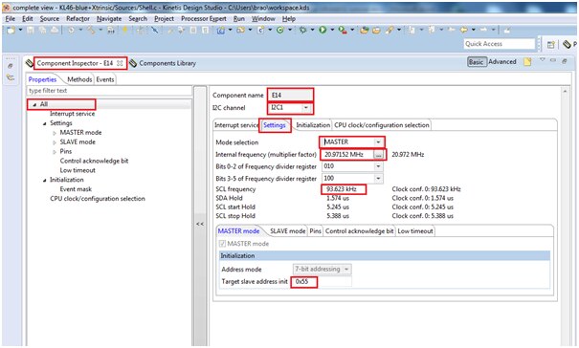Switch to Advanced view mode
Image resolution: width=579 pixels, height=348 pixels.
point(502,61)
